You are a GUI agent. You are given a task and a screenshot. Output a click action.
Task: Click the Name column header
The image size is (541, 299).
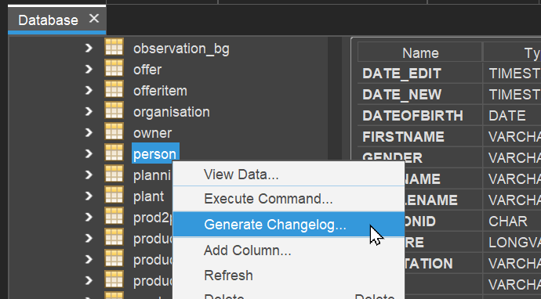pyautogui.click(x=420, y=52)
